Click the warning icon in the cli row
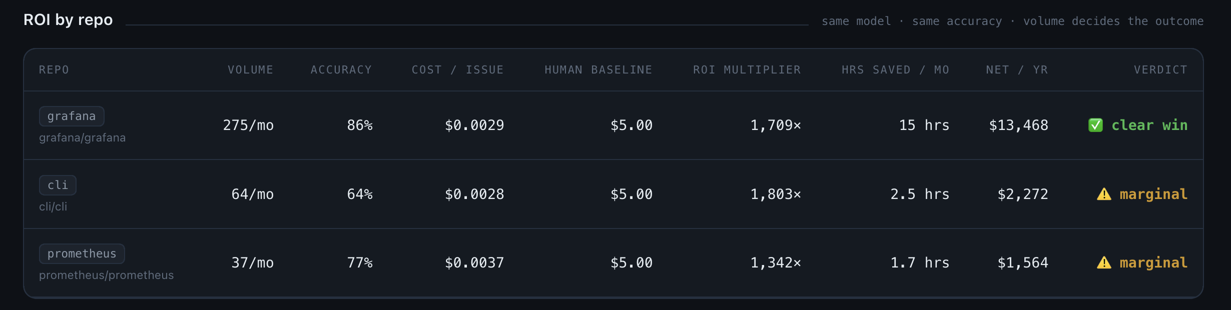This screenshot has width=1231, height=310. pos(1104,194)
